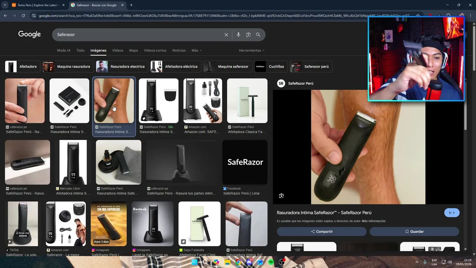Filter by Cuchillas chip

271,67
